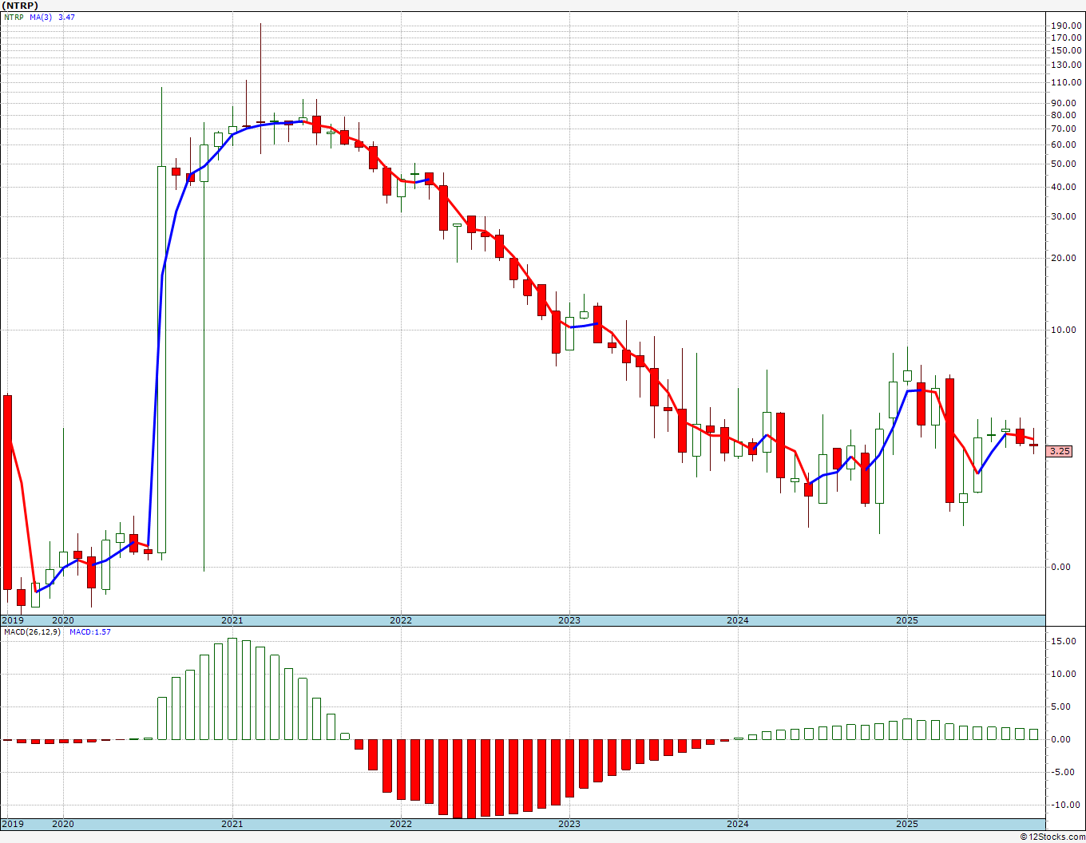The height and width of the screenshot is (843, 1086).
Task: Click the MACD(26,12,9) indicator label
Action: (32, 632)
